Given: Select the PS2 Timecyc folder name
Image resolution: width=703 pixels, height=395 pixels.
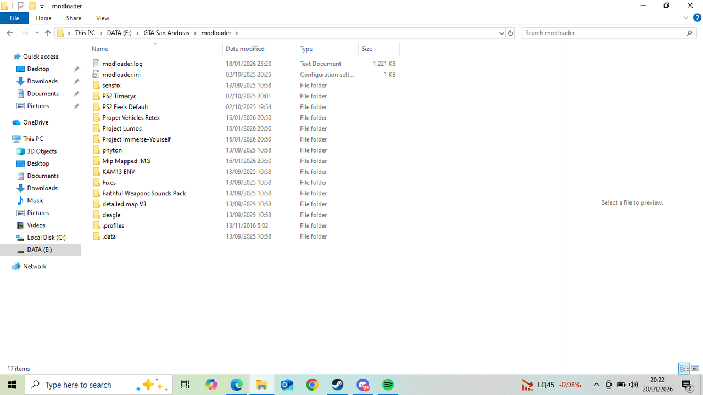Looking at the screenshot, I should [x=119, y=96].
